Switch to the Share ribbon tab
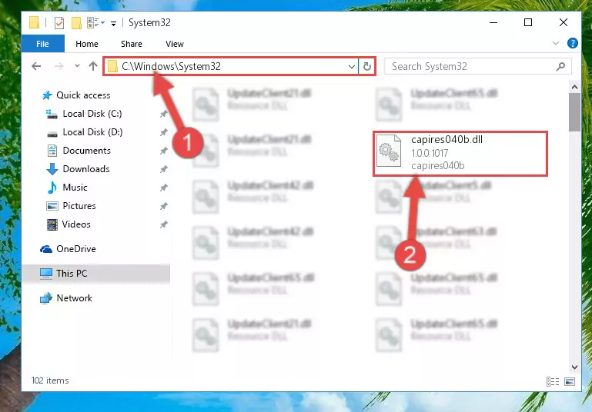 tap(132, 44)
